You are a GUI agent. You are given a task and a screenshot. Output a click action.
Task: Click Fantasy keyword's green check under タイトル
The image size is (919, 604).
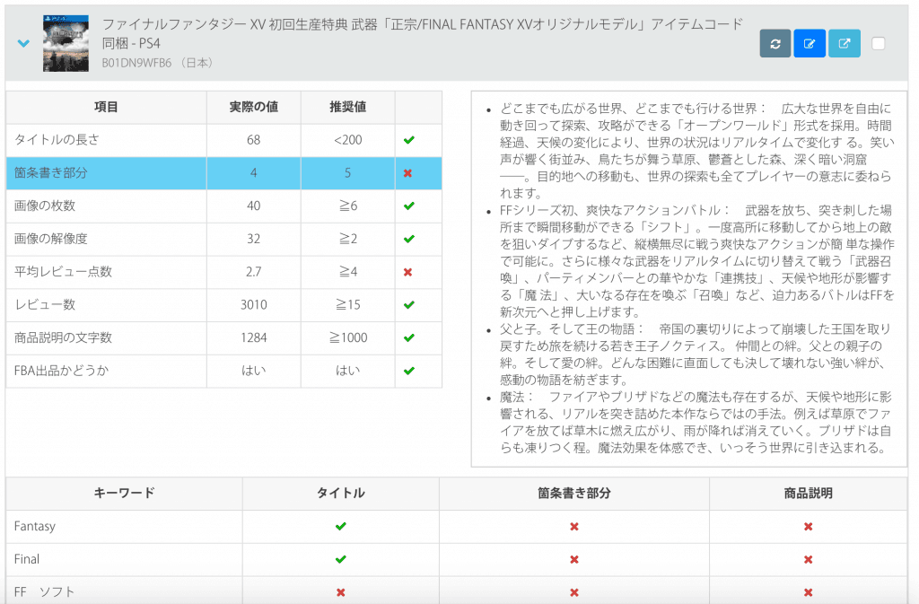(340, 526)
